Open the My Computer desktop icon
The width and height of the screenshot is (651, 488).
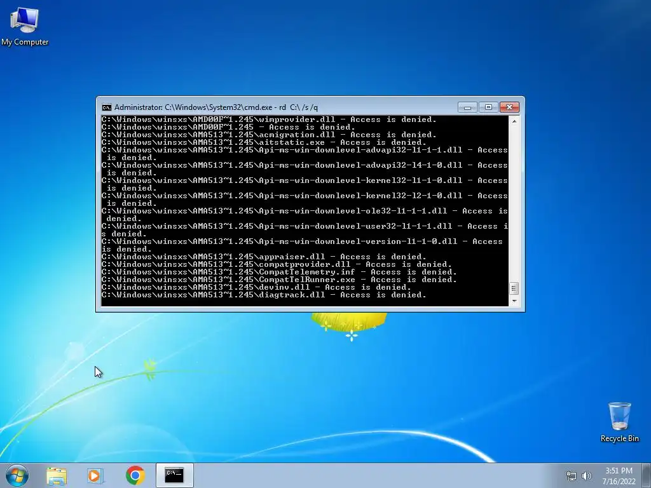coord(25,26)
